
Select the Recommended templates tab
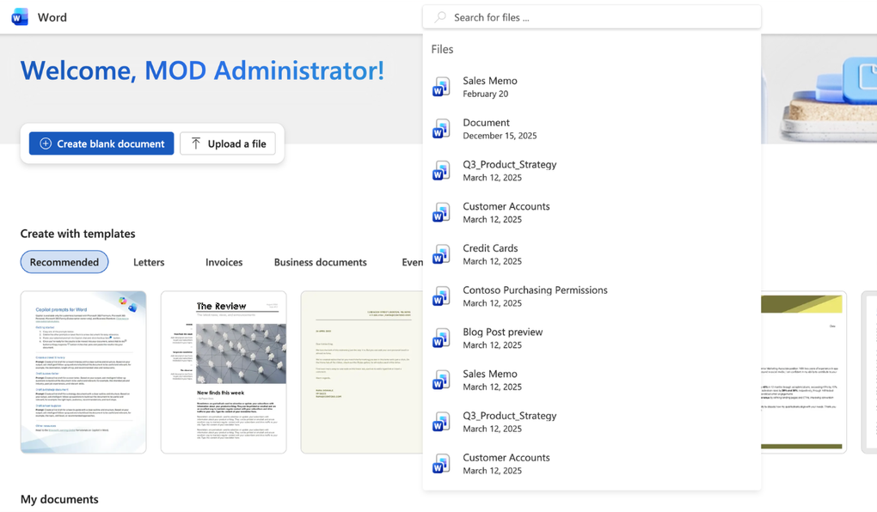click(x=64, y=262)
